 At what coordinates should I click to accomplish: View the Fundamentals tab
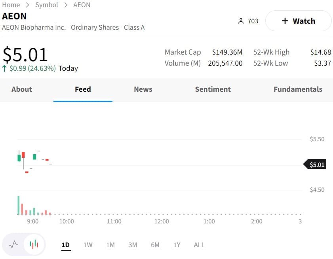(x=298, y=89)
